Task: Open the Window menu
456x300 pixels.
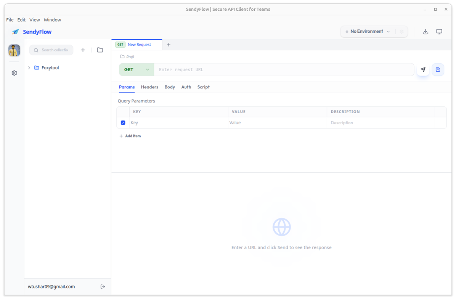Action: (52, 20)
